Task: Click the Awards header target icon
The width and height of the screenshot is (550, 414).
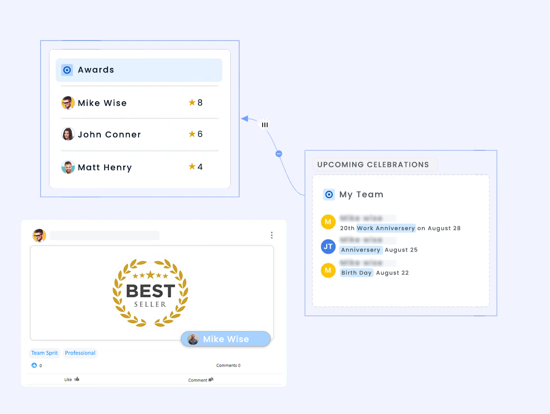Action: (67, 70)
